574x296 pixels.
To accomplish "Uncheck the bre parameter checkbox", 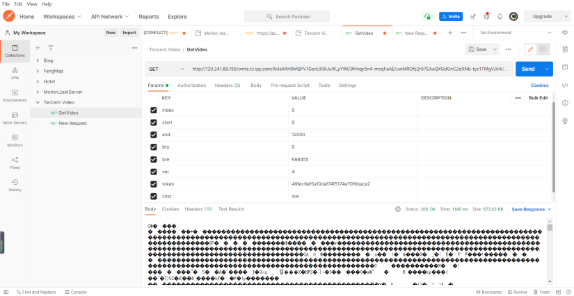I will coord(154,159).
